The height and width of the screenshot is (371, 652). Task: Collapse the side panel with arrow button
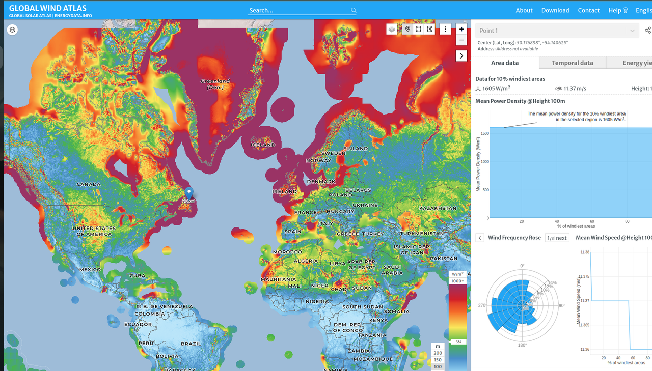pyautogui.click(x=461, y=55)
